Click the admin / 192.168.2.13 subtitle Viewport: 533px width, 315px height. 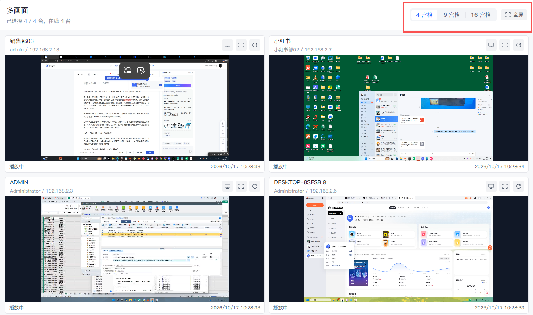point(35,50)
